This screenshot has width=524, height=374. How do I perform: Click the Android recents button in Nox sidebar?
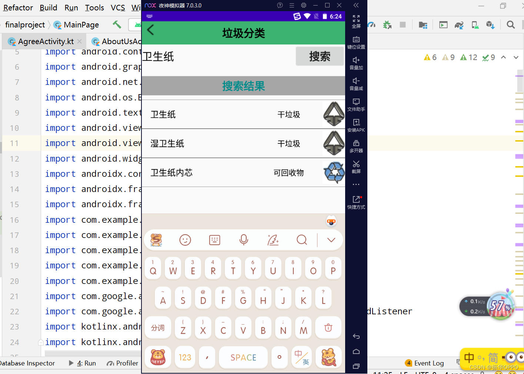coord(356,366)
